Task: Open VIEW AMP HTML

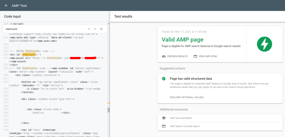Action: coord(208,56)
